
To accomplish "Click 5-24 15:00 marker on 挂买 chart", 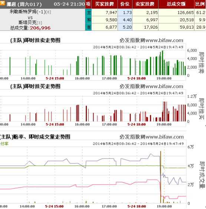I will tap(55, 124).
